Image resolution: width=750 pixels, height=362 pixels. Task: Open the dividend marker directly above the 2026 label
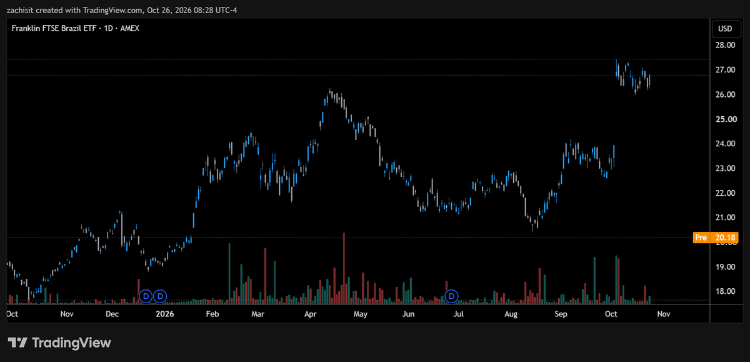pyautogui.click(x=161, y=295)
